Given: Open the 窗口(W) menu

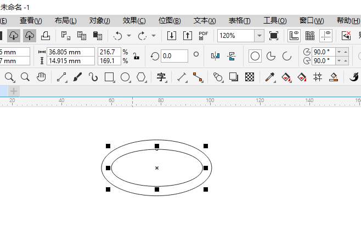Looking at the screenshot, I should coord(311,21).
